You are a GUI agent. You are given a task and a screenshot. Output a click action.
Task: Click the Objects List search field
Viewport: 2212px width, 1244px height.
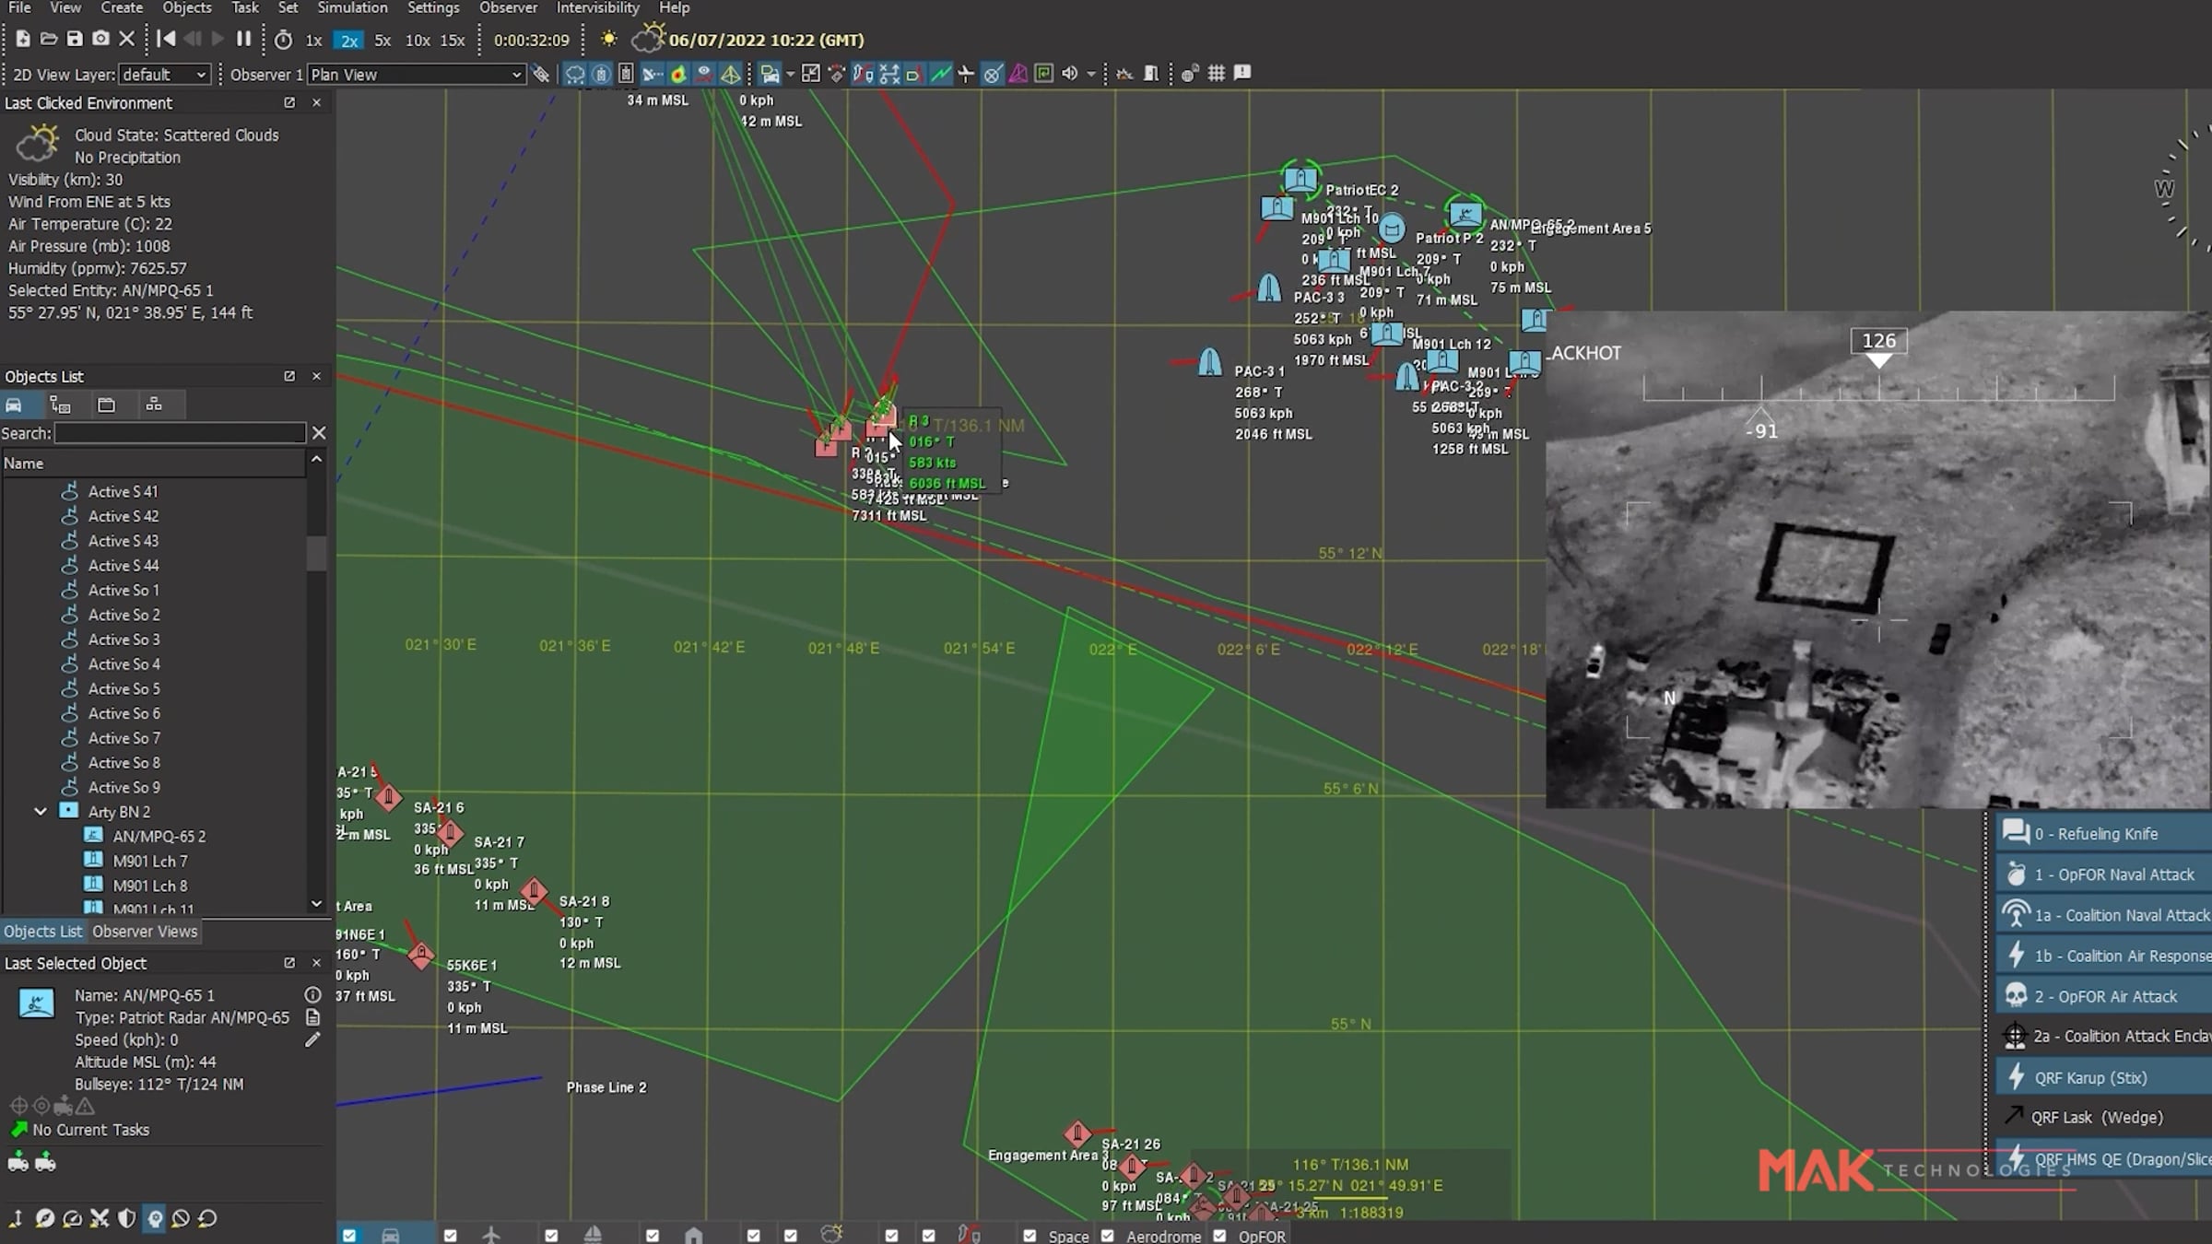(180, 433)
